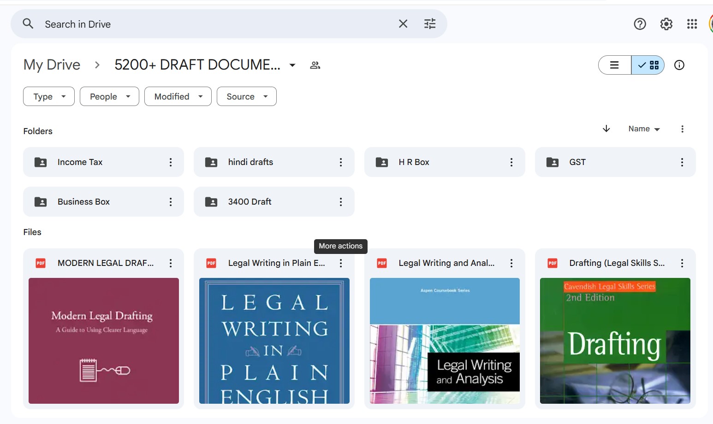Expand the 5200+ DRAFT DOCUME... folder dropdown arrow
713x424 pixels.
pos(292,65)
